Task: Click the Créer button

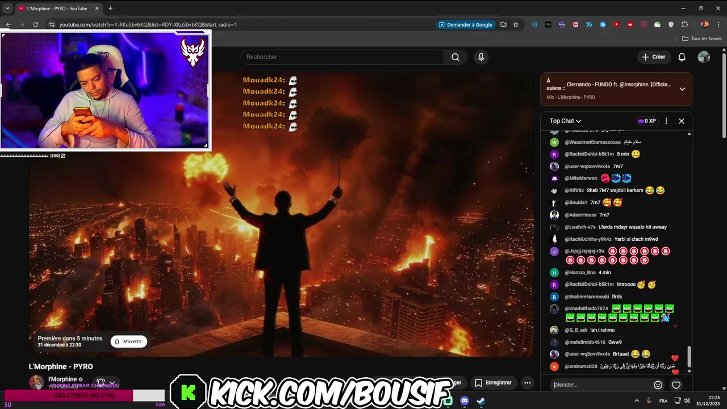Action: tap(653, 57)
